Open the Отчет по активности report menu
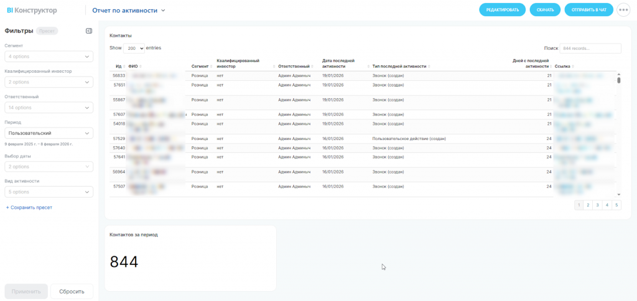Viewport: 637px width, 301px height. 129,11
